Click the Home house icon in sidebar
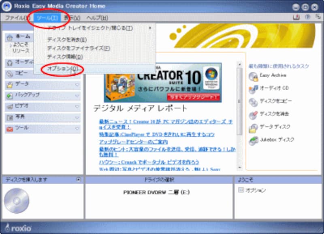 coord(9,38)
